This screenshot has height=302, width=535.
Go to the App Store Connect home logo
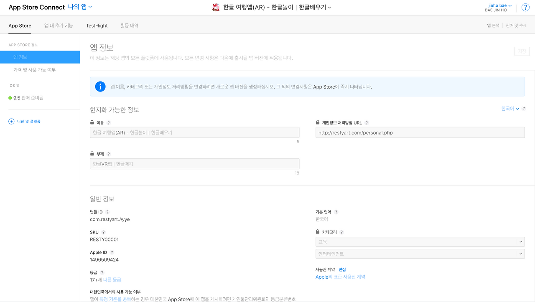click(x=37, y=7)
